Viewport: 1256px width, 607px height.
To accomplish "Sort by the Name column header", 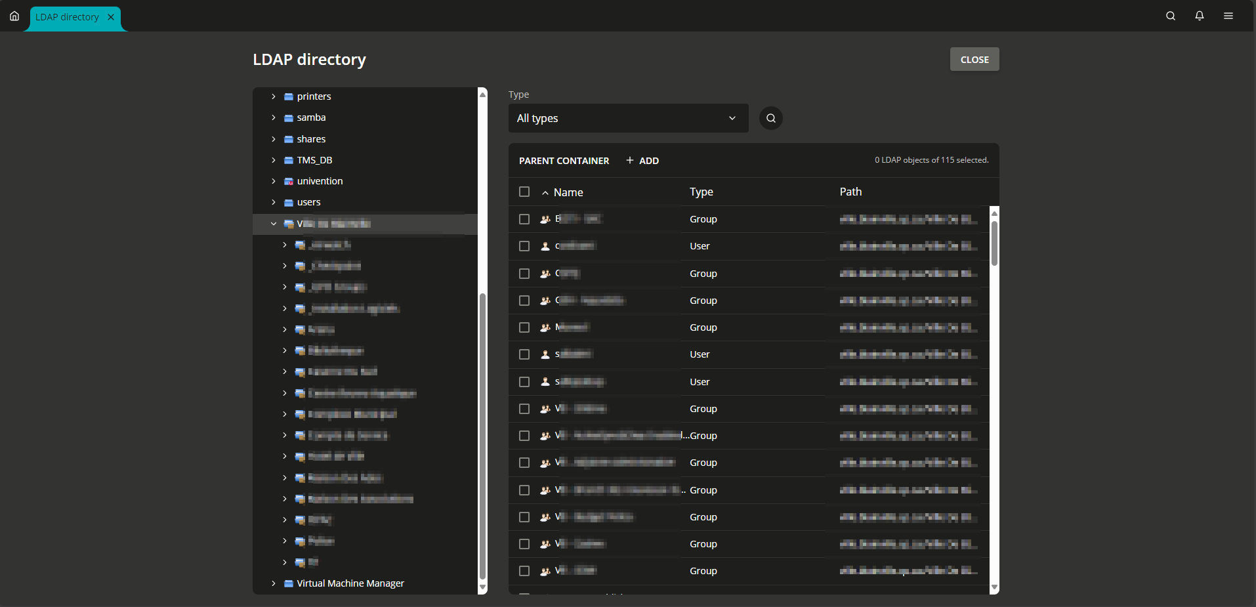I will (x=568, y=192).
